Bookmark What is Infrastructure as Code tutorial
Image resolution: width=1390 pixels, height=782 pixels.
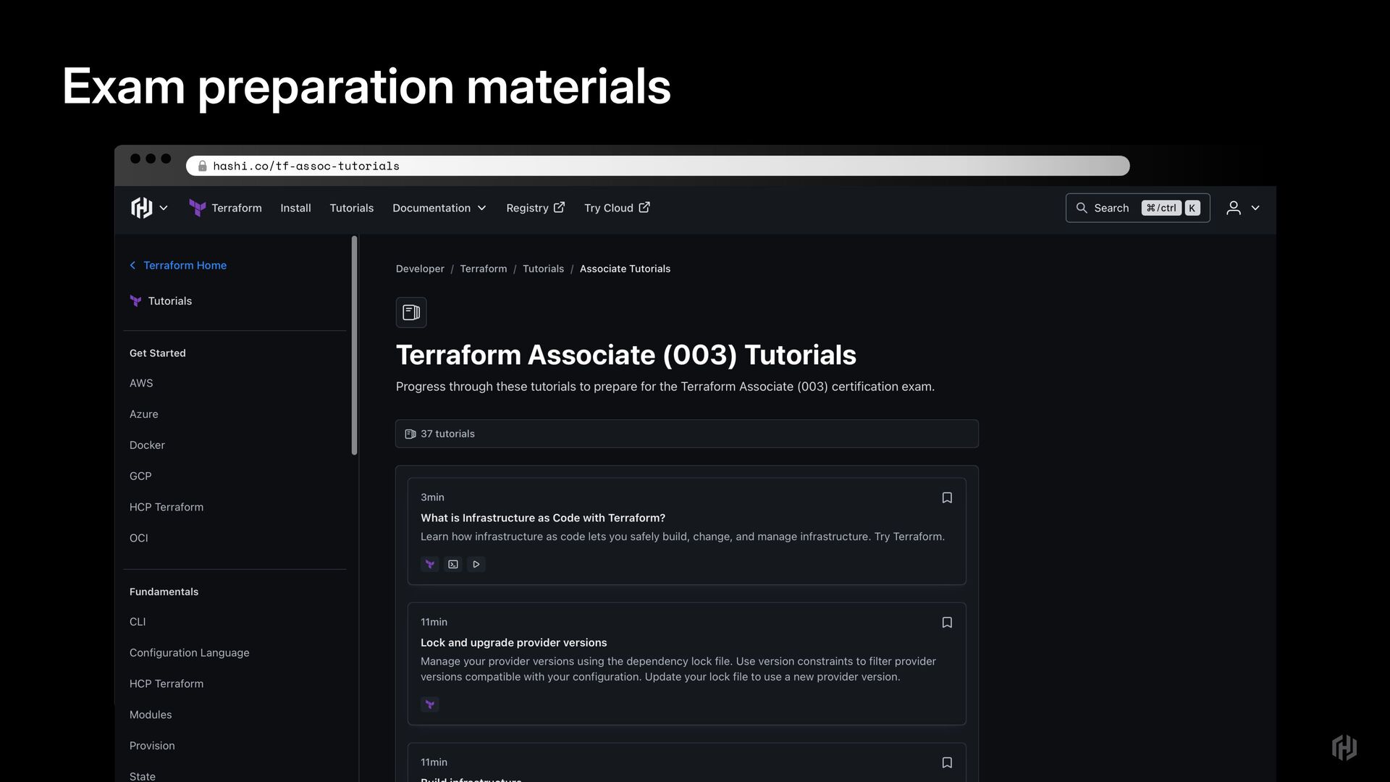947,497
